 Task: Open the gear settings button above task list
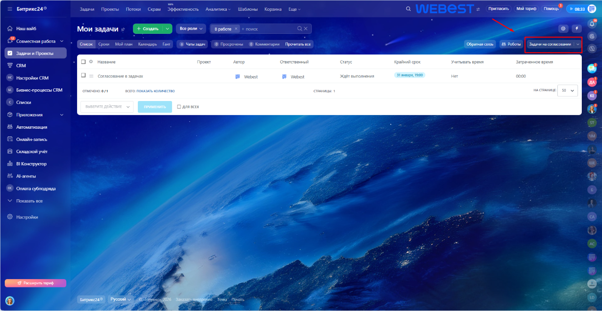click(x=563, y=29)
